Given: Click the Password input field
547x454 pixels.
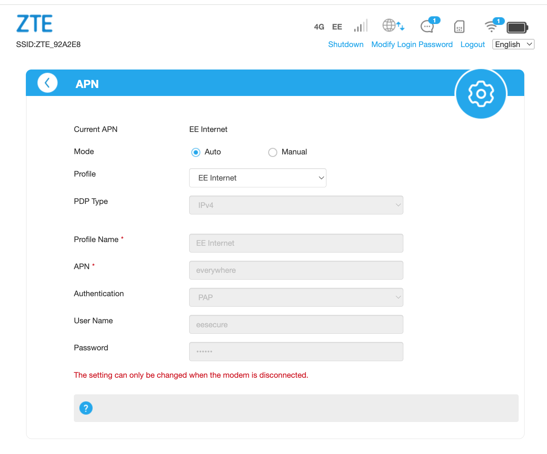Looking at the screenshot, I should (296, 351).
